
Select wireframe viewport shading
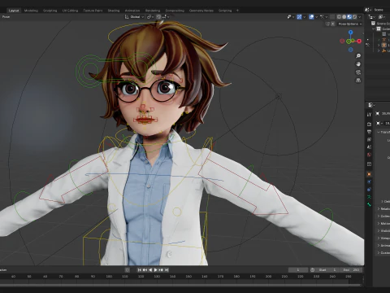click(339, 17)
